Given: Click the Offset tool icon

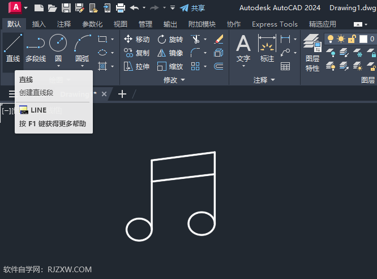Looking at the screenshot, I should pyautogui.click(x=219, y=66).
